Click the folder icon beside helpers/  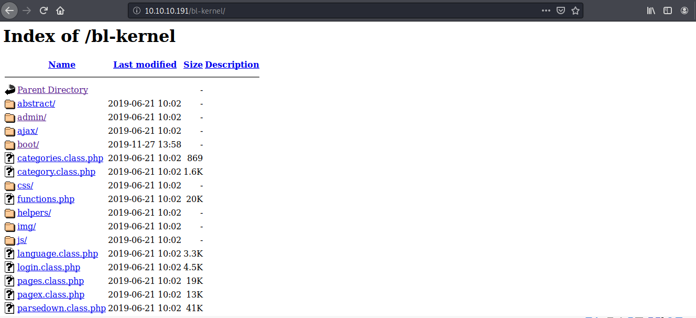click(x=9, y=213)
